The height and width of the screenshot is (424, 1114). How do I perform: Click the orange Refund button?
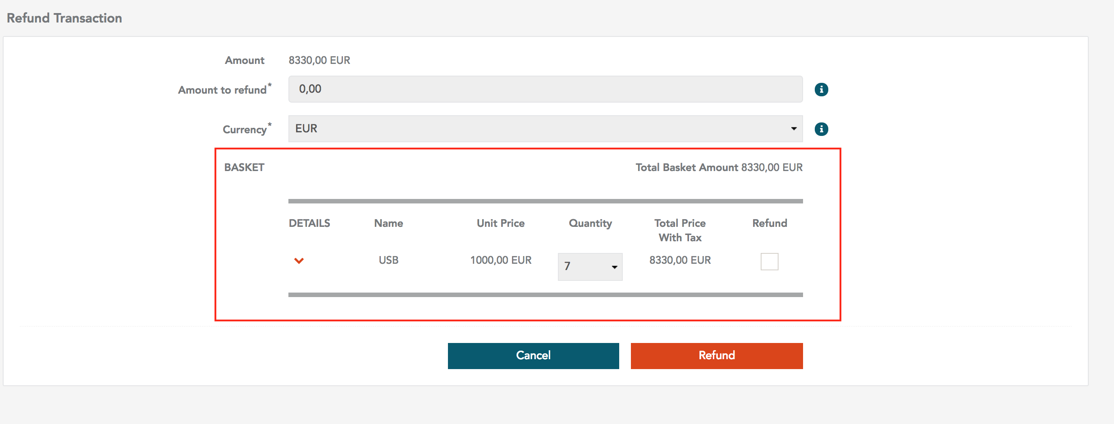click(x=717, y=356)
